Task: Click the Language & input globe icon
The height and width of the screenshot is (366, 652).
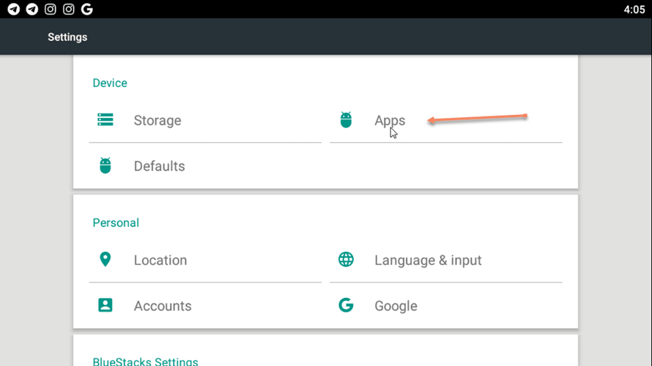Action: point(346,260)
